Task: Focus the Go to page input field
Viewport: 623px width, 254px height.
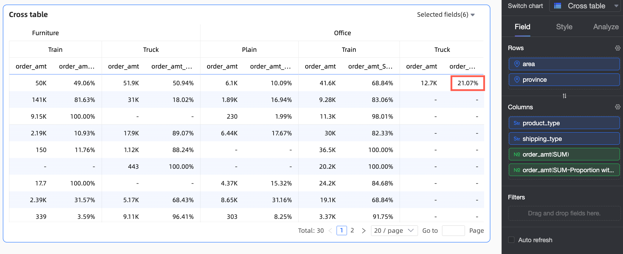Action: [453, 231]
